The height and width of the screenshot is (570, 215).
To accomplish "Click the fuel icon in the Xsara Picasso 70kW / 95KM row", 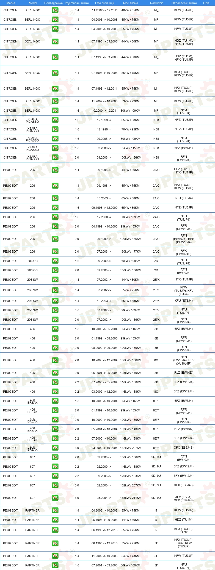I will [55, 129].
